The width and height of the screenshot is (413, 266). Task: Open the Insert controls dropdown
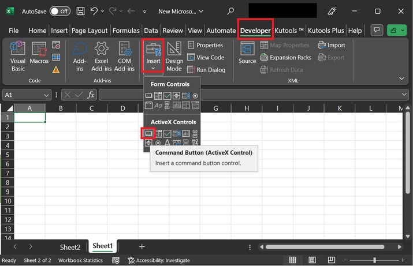153,57
